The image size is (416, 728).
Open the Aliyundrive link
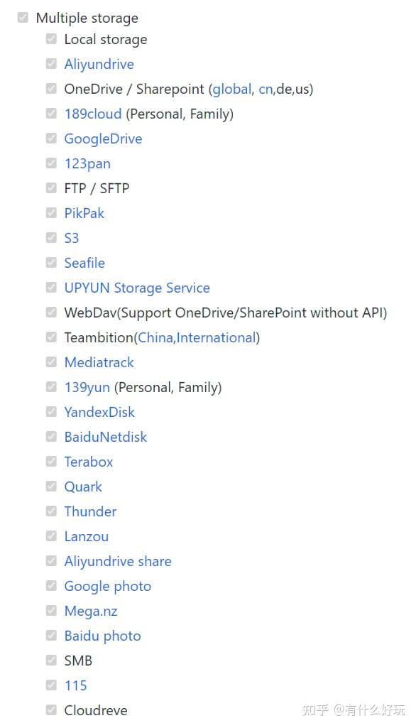(x=99, y=64)
